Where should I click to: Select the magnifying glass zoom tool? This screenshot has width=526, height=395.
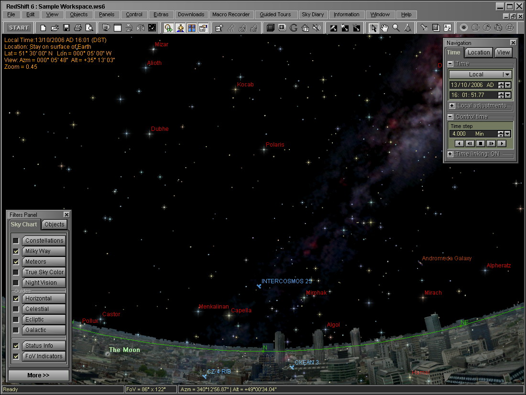396,28
